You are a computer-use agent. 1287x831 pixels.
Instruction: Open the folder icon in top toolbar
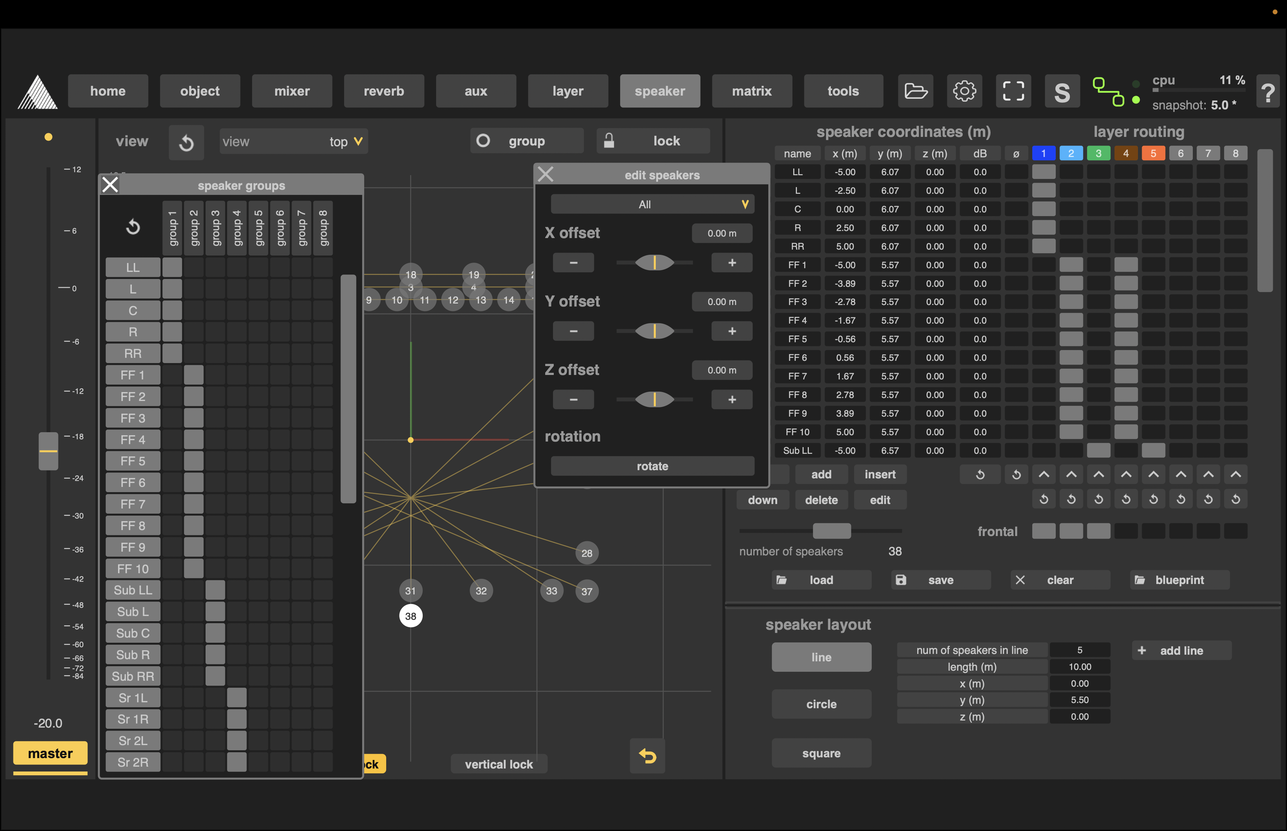916,91
